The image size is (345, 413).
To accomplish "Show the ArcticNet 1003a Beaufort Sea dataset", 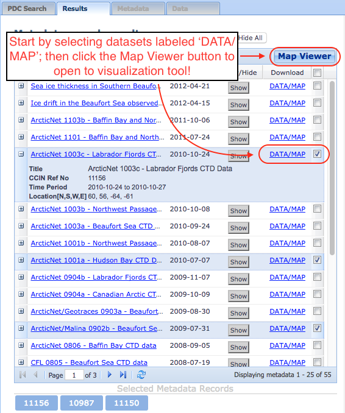I will click(238, 228).
